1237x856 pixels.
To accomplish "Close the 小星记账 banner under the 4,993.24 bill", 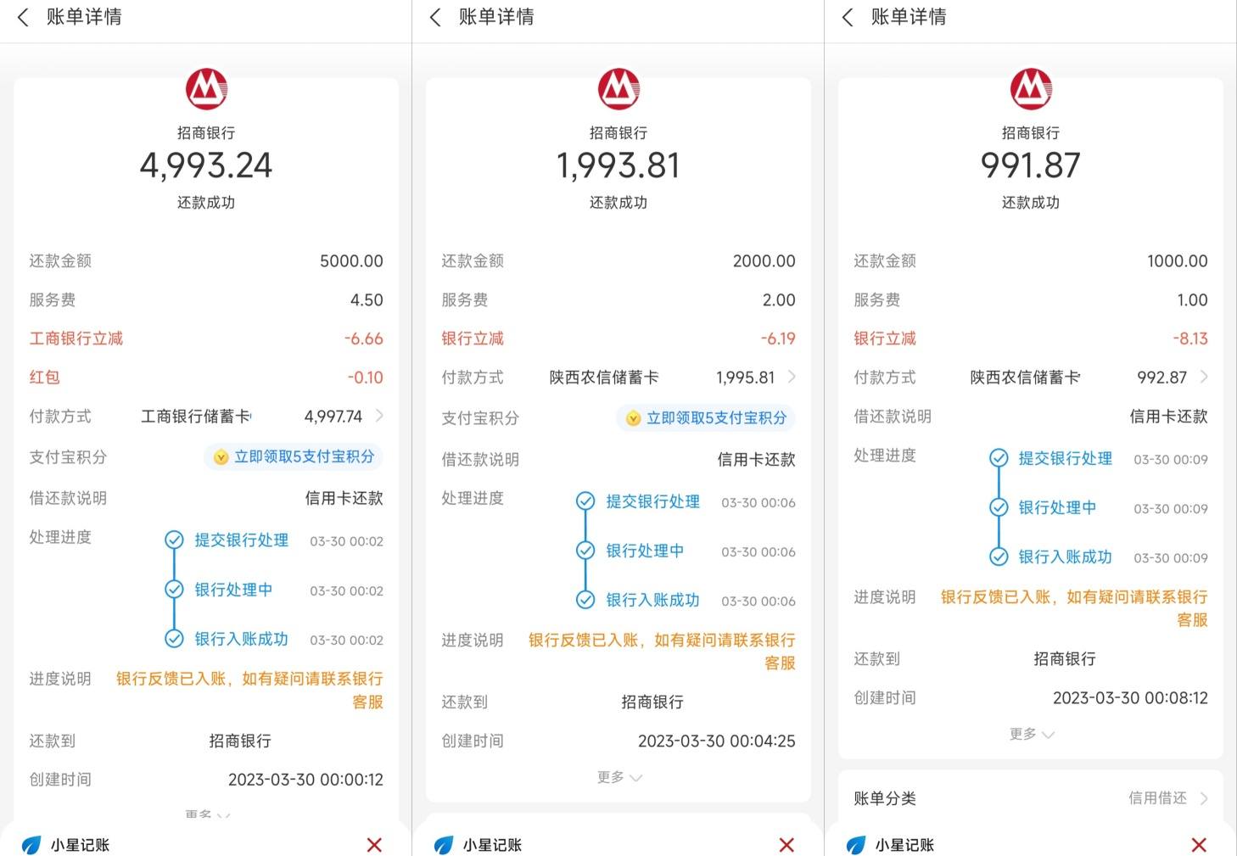I will click(374, 844).
